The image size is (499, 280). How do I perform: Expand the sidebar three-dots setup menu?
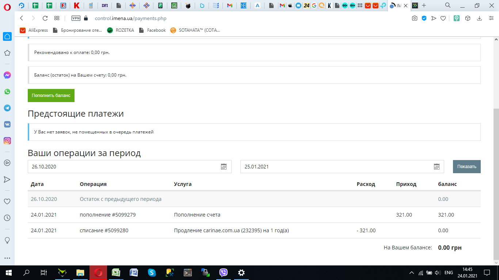point(7,258)
